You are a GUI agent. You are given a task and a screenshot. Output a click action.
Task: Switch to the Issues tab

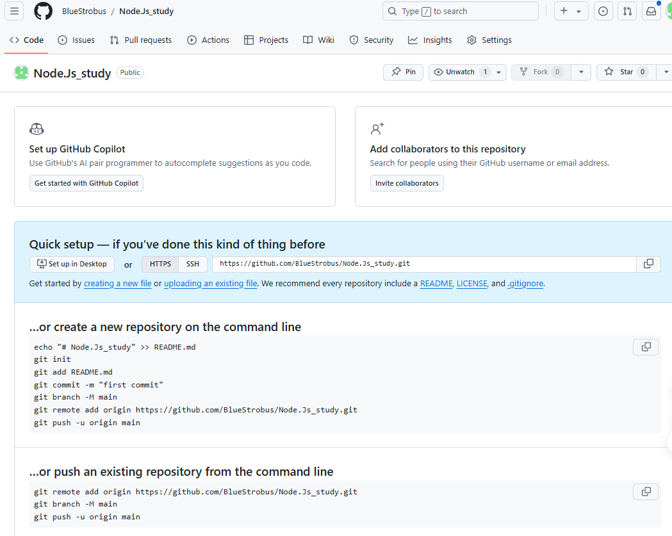(76, 40)
